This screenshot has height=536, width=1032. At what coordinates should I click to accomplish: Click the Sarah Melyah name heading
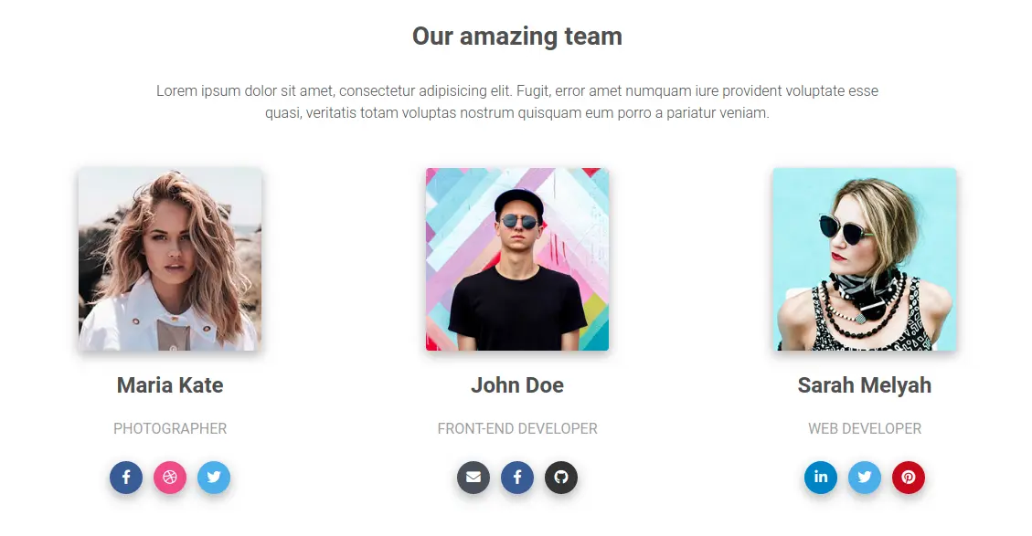point(865,385)
